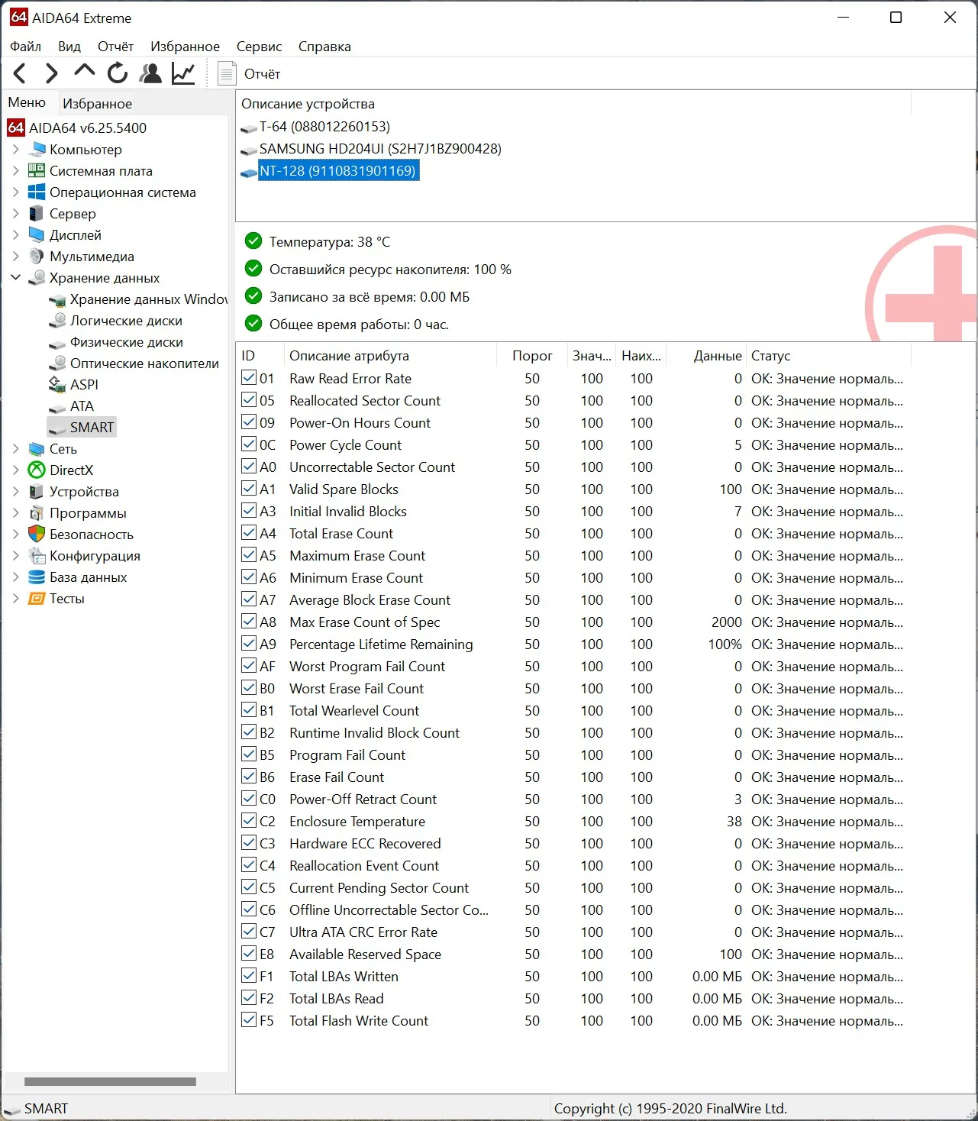978x1121 pixels.
Task: Expand the Тесты tree node
Action: pos(15,598)
